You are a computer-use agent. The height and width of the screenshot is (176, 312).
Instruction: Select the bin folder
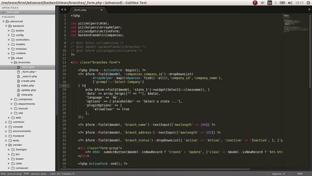pyautogui.click(x=18, y=154)
